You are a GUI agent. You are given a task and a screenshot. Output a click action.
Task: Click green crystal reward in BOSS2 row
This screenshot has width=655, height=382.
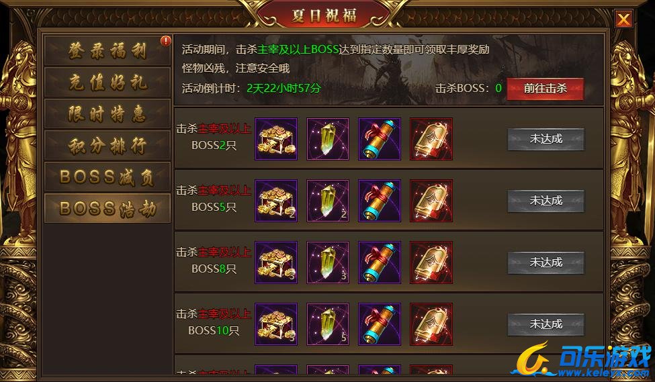(328, 139)
